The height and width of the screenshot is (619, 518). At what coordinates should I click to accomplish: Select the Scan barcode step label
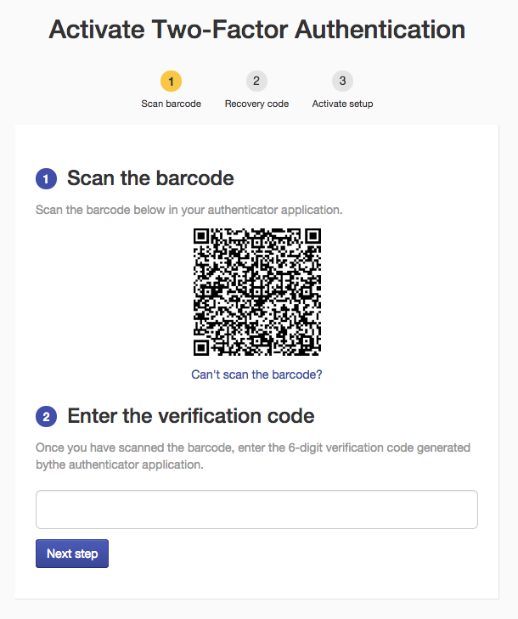[x=171, y=104]
